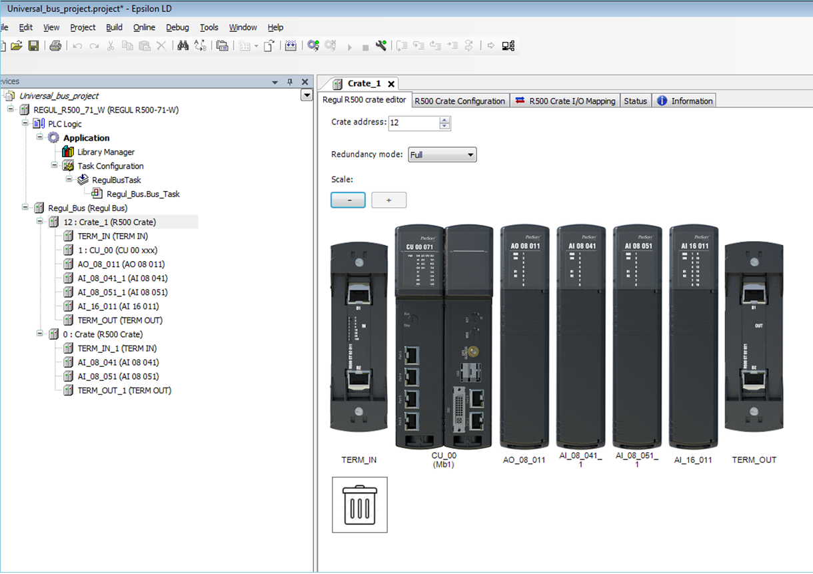Click the network devices icon in toolbar
Screen dimensions: 813x574
[x=508, y=46]
